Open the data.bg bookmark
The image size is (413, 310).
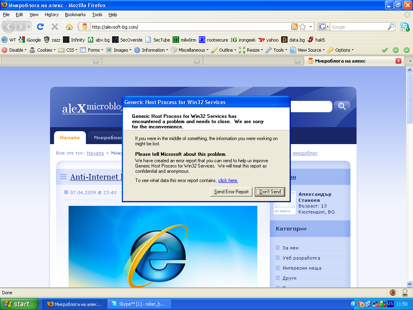pos(293,40)
